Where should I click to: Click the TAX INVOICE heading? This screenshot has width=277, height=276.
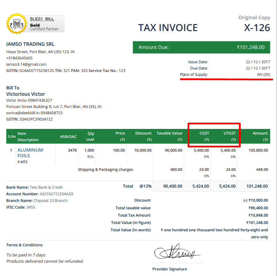click(x=168, y=28)
